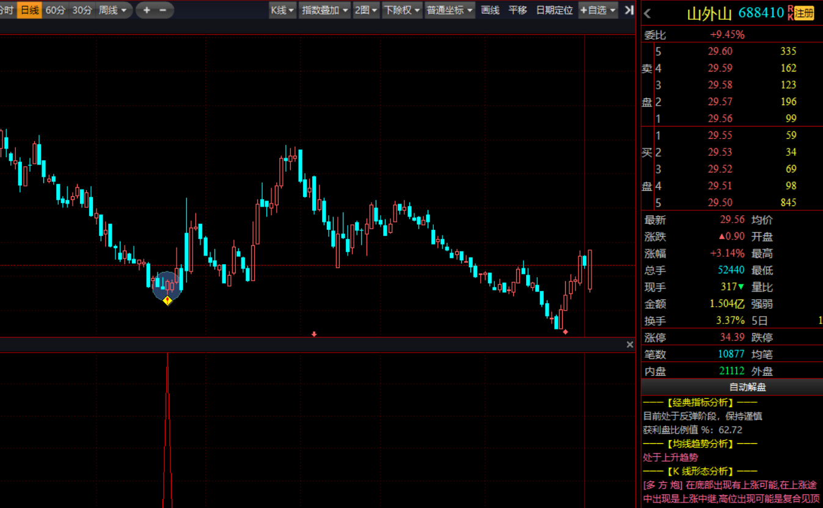Select the 平移 pan tool

[518, 10]
